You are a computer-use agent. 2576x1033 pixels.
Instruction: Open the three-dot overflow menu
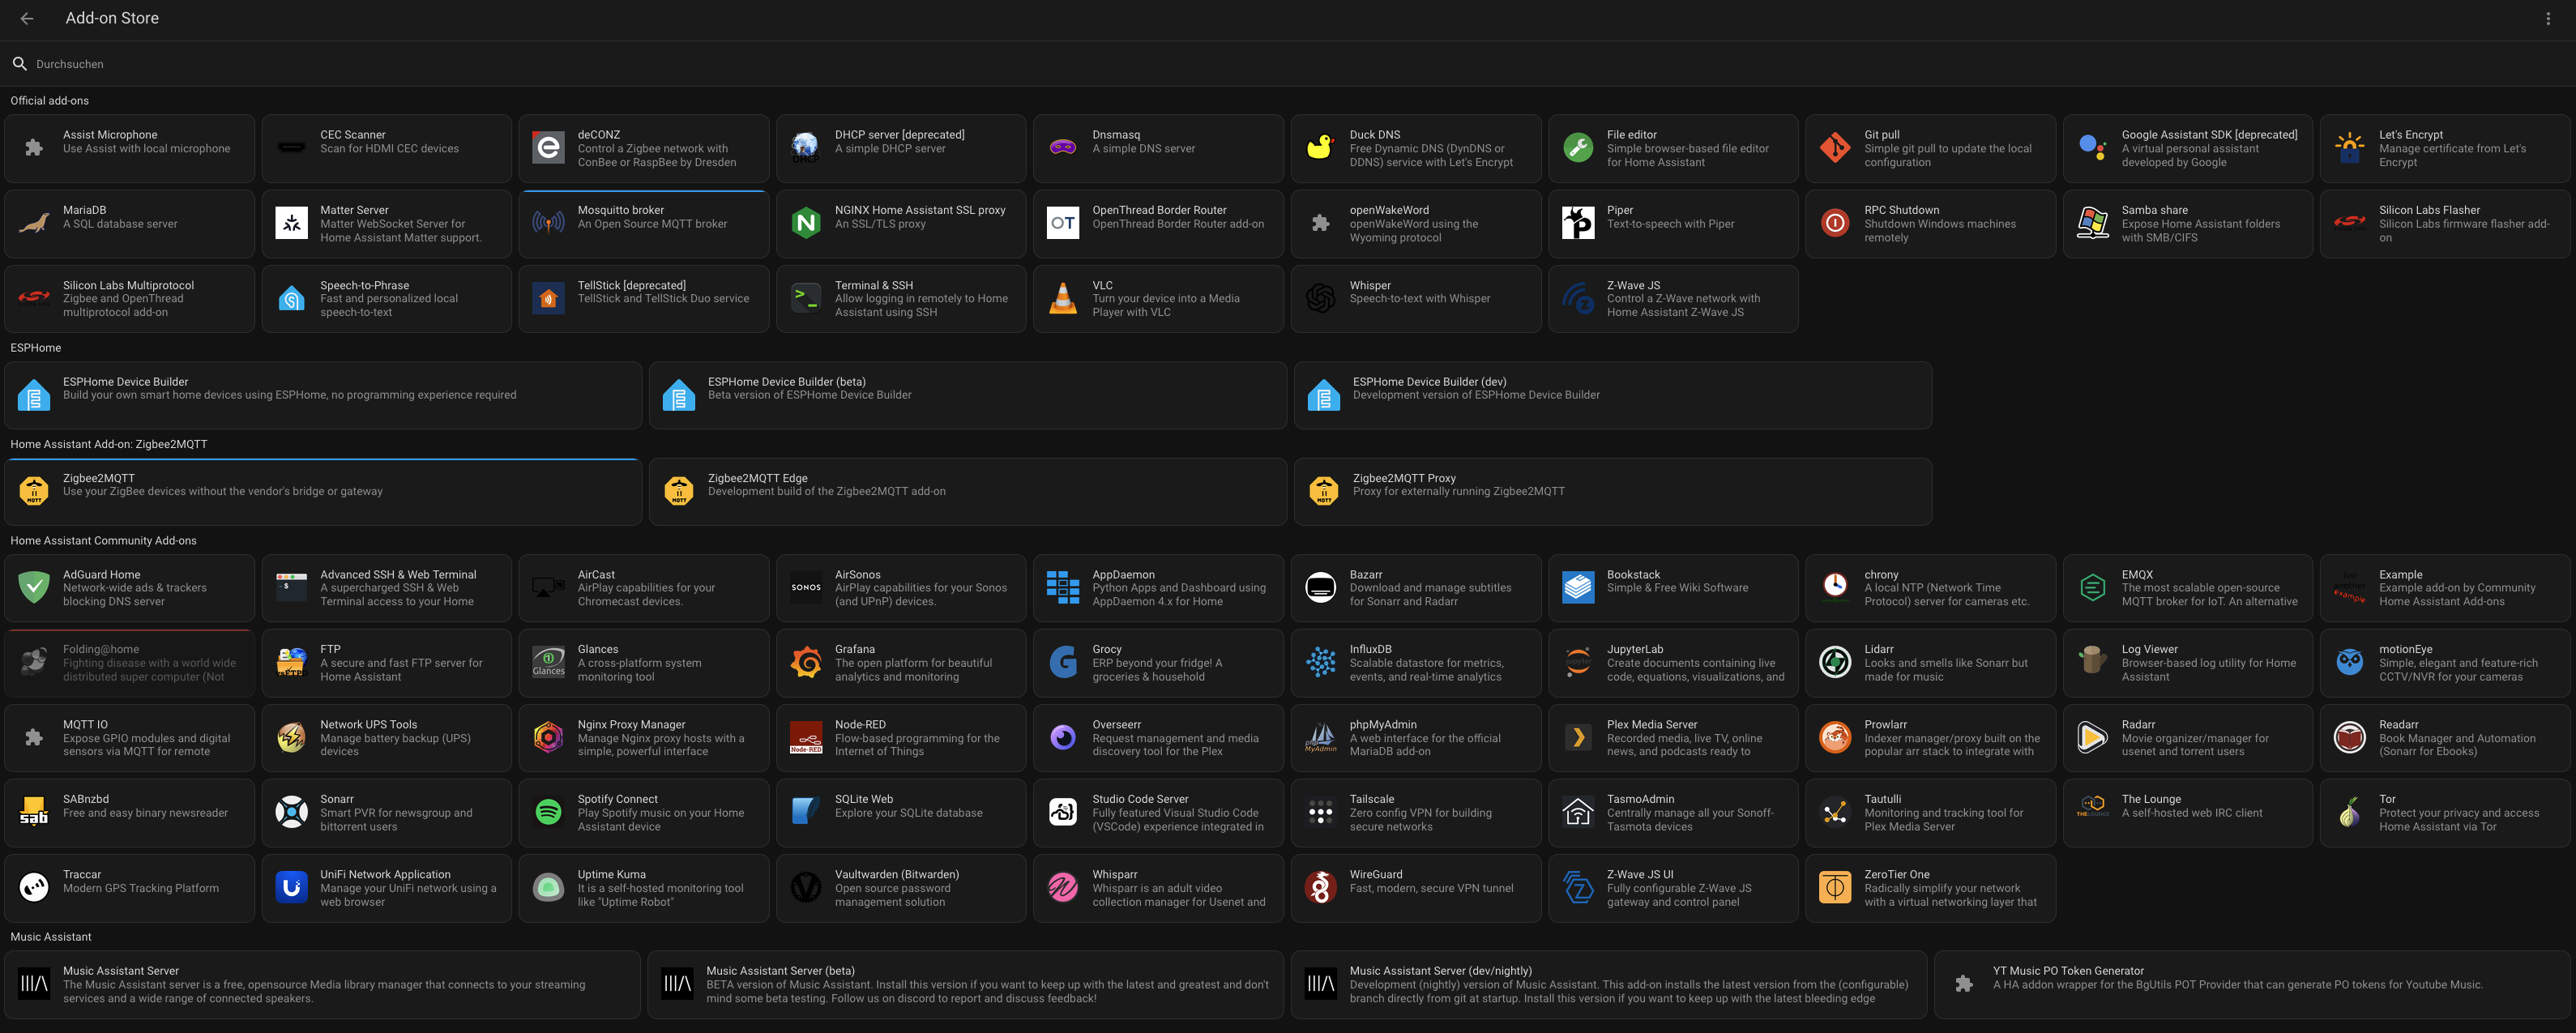2548,18
